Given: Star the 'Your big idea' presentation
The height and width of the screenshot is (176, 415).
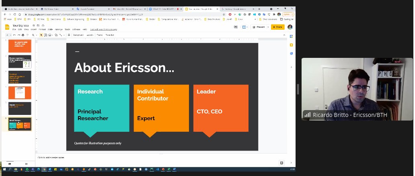Looking at the screenshot, I should tap(34, 25).
